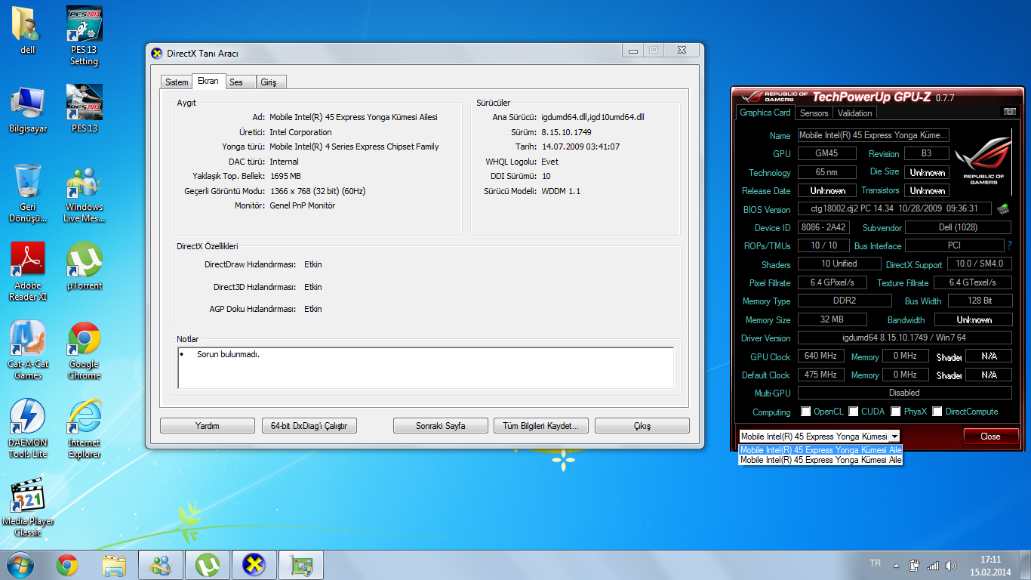
Task: Click the Show Desktop strip on taskbar
Action: coord(1026,566)
